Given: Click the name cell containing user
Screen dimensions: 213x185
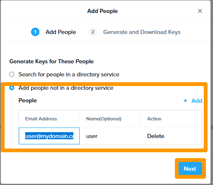Looking at the screenshot, I should click(92, 136).
